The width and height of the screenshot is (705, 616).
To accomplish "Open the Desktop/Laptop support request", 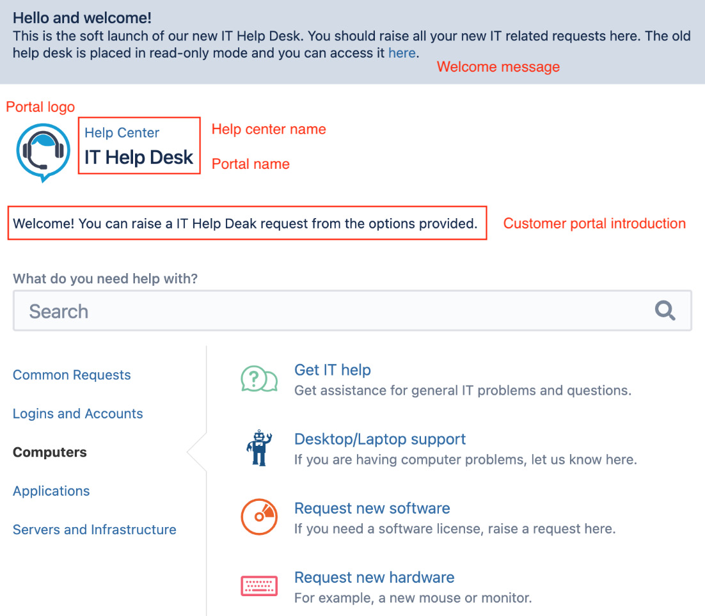I will coord(380,439).
